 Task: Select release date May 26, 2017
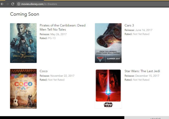coord(58,34)
